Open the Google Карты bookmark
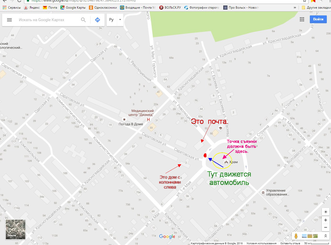The width and height of the screenshot is (331, 245). coord(73,8)
